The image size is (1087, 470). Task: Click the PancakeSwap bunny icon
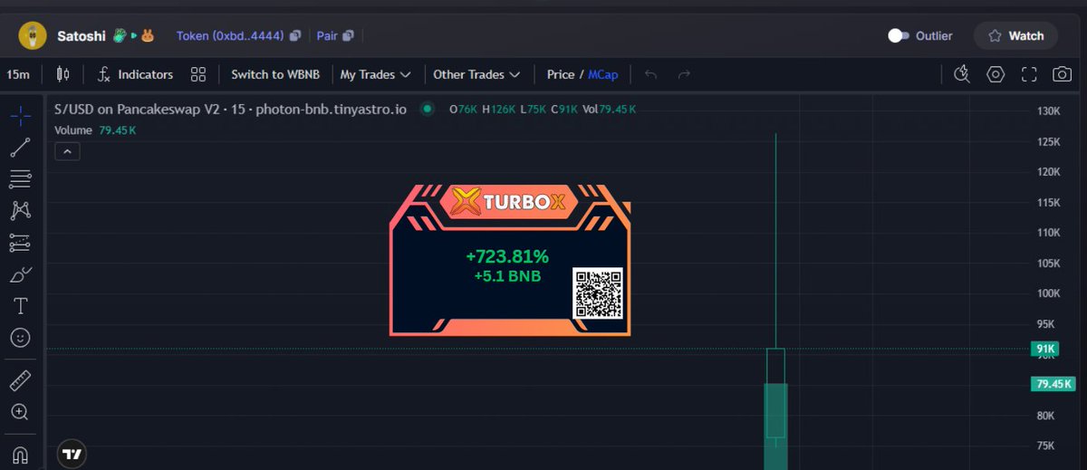coord(148,36)
